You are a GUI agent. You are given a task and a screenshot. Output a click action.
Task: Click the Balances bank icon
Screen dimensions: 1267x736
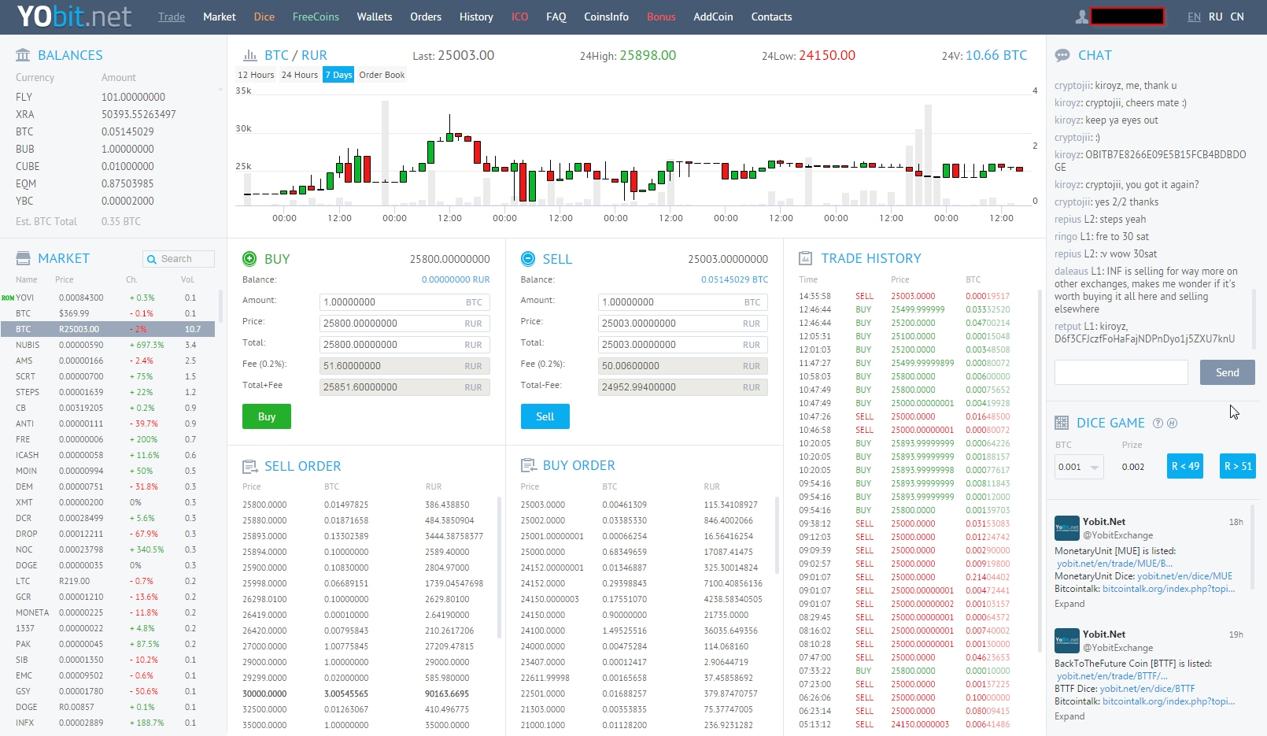[23, 55]
